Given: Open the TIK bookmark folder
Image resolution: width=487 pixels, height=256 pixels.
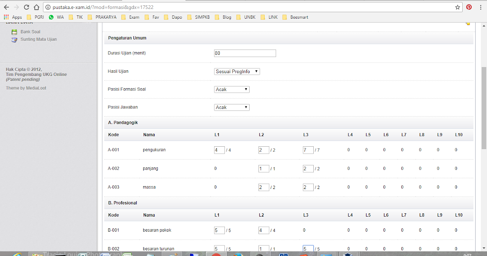Looking at the screenshot, I should [x=76, y=17].
